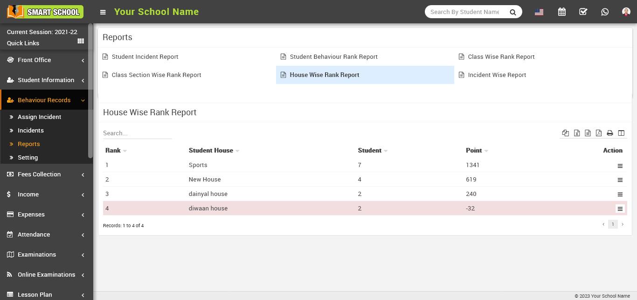Image resolution: width=637 pixels, height=300 pixels.
Task: Expand the Fees Collection menu
Action: pyautogui.click(x=40, y=174)
